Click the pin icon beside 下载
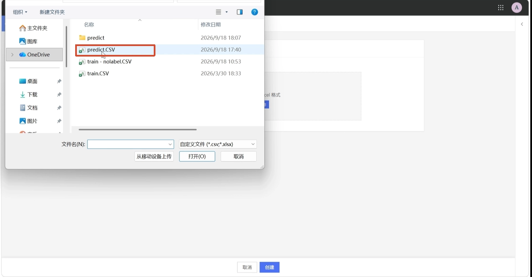 pos(59,94)
